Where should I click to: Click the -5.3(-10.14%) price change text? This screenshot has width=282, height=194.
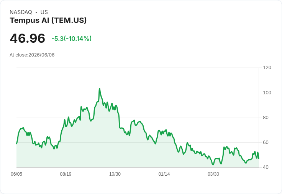tap(72, 39)
